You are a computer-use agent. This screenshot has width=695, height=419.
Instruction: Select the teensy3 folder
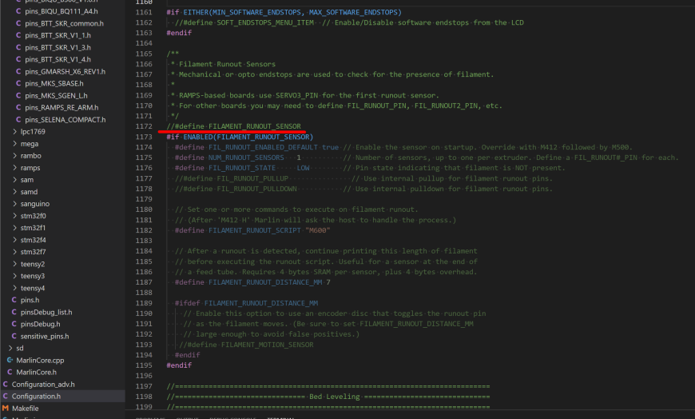(33, 276)
